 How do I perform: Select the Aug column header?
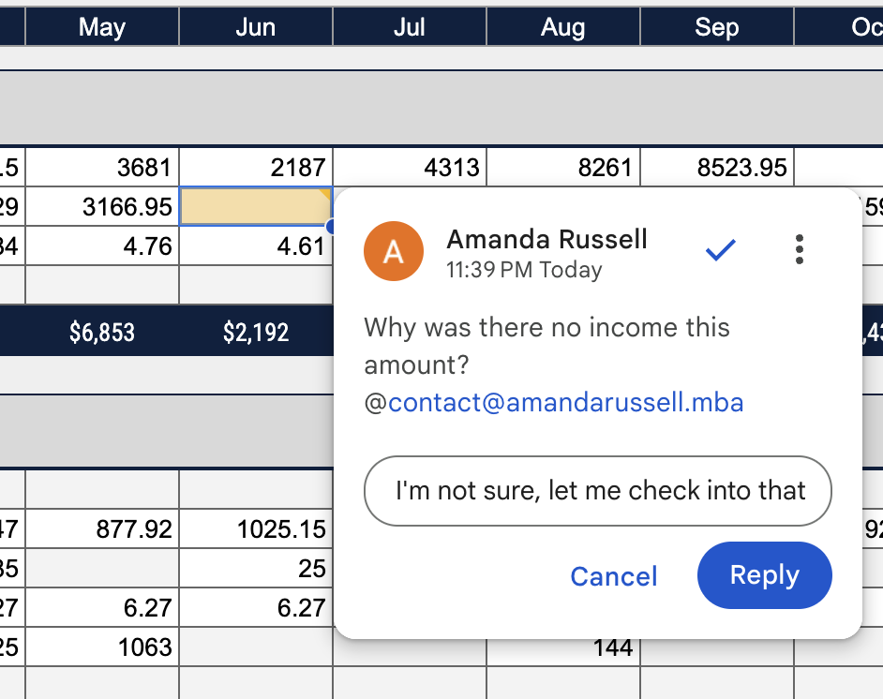pyautogui.click(x=563, y=27)
